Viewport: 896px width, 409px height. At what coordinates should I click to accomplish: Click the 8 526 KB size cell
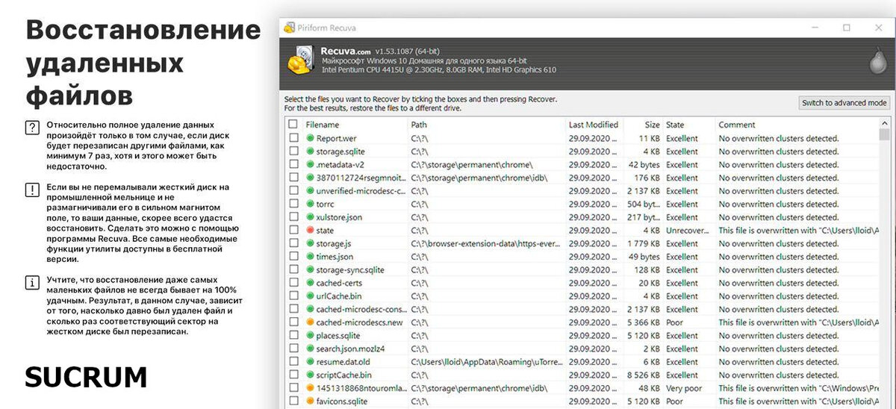[643, 375]
